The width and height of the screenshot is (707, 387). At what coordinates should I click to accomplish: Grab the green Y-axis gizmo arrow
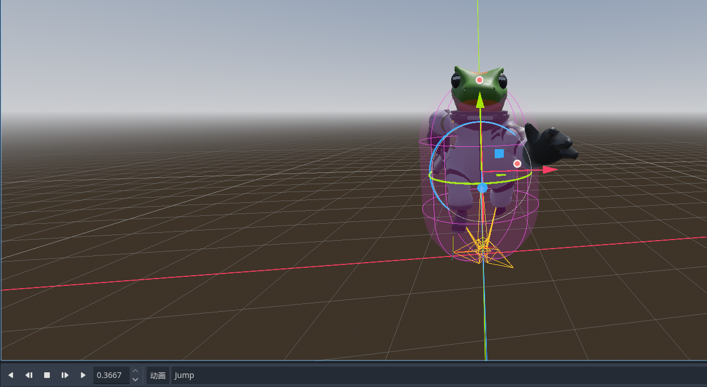click(x=480, y=101)
